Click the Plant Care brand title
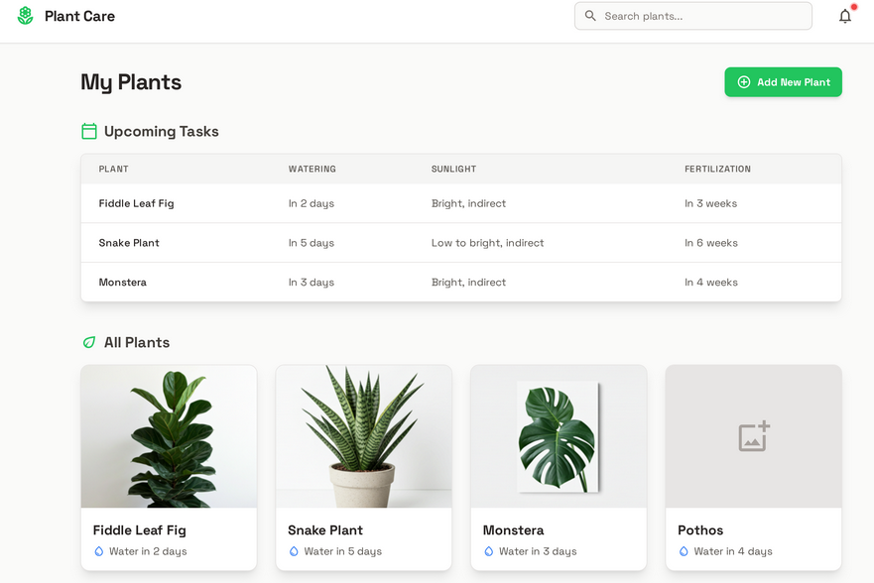This screenshot has height=583, width=874. tap(79, 16)
